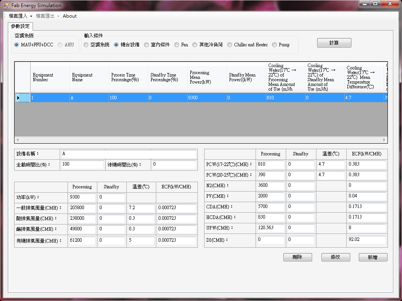Screen dimensions: 402x301
Task: Click the 一般排氣風量 溫差 field
Action: [x=141, y=208]
